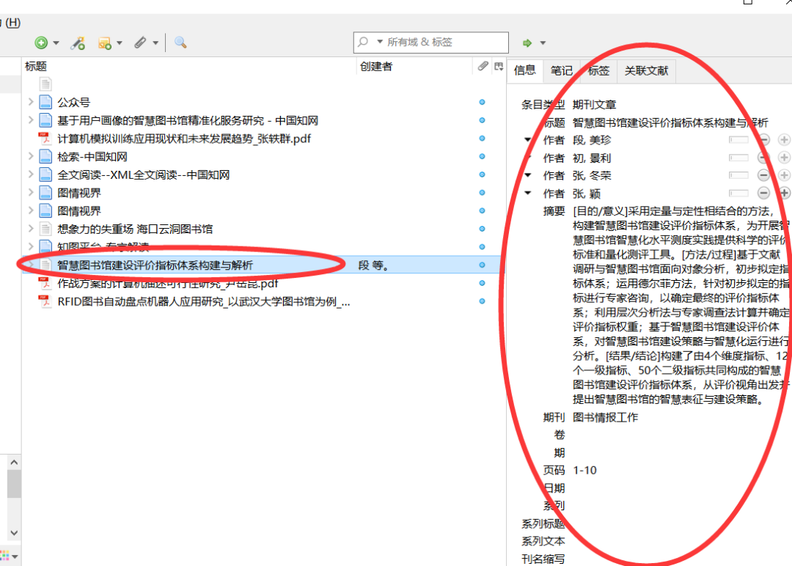Remove author 张, 冬荣 with minus

pos(763,175)
